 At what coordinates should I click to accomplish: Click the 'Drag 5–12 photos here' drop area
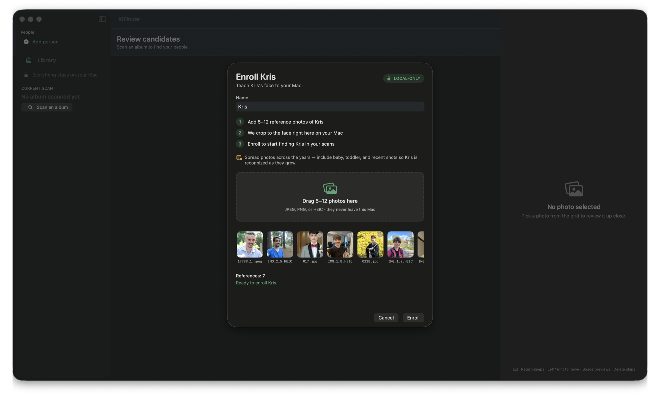click(330, 197)
